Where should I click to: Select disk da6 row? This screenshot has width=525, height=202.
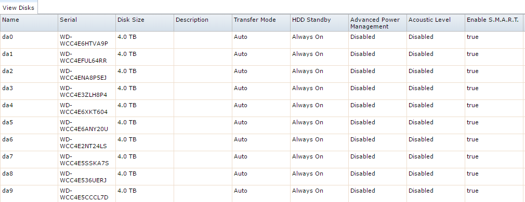(262, 142)
